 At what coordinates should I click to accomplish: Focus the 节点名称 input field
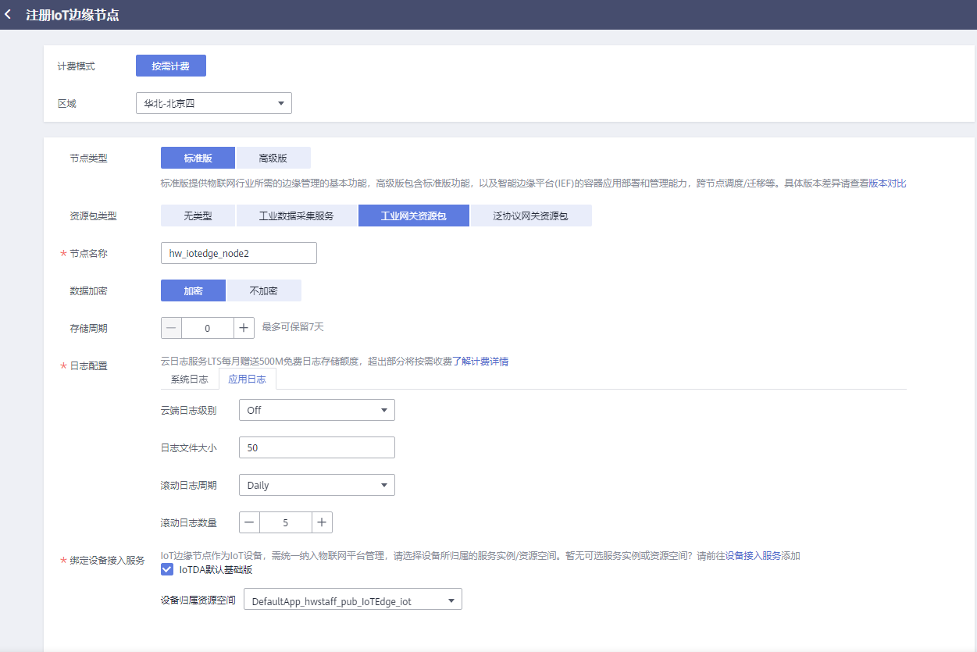point(239,253)
